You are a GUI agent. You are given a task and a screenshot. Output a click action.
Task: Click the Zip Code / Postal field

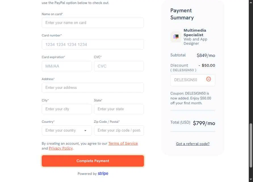(119, 130)
